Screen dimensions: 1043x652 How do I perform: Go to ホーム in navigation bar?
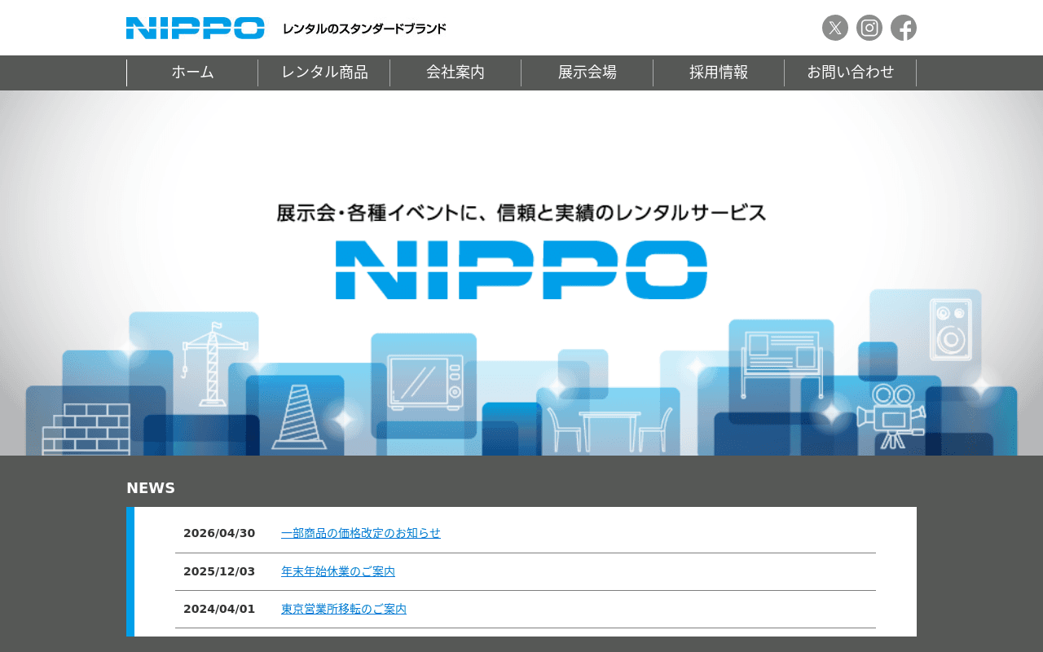192,73
